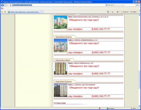Click the Home page toolbar icon
This screenshot has height=110, width=141.
(108, 12)
